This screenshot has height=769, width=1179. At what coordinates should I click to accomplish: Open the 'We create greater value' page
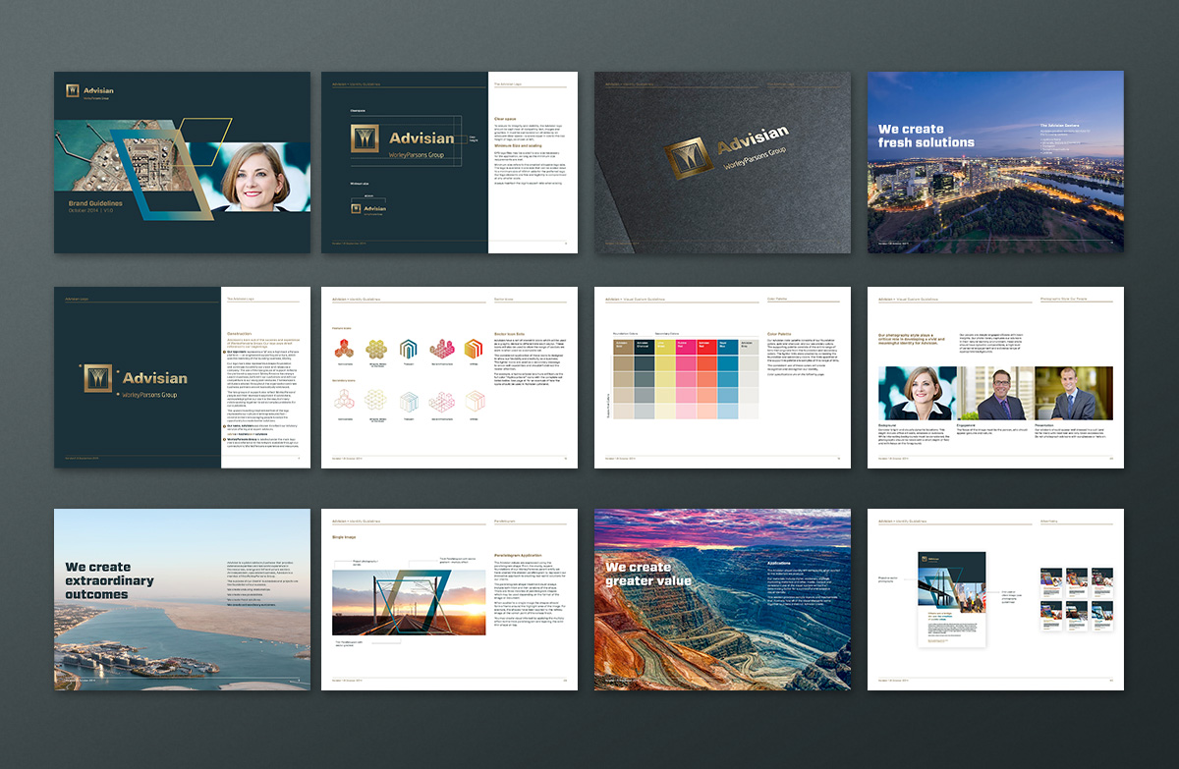722,599
